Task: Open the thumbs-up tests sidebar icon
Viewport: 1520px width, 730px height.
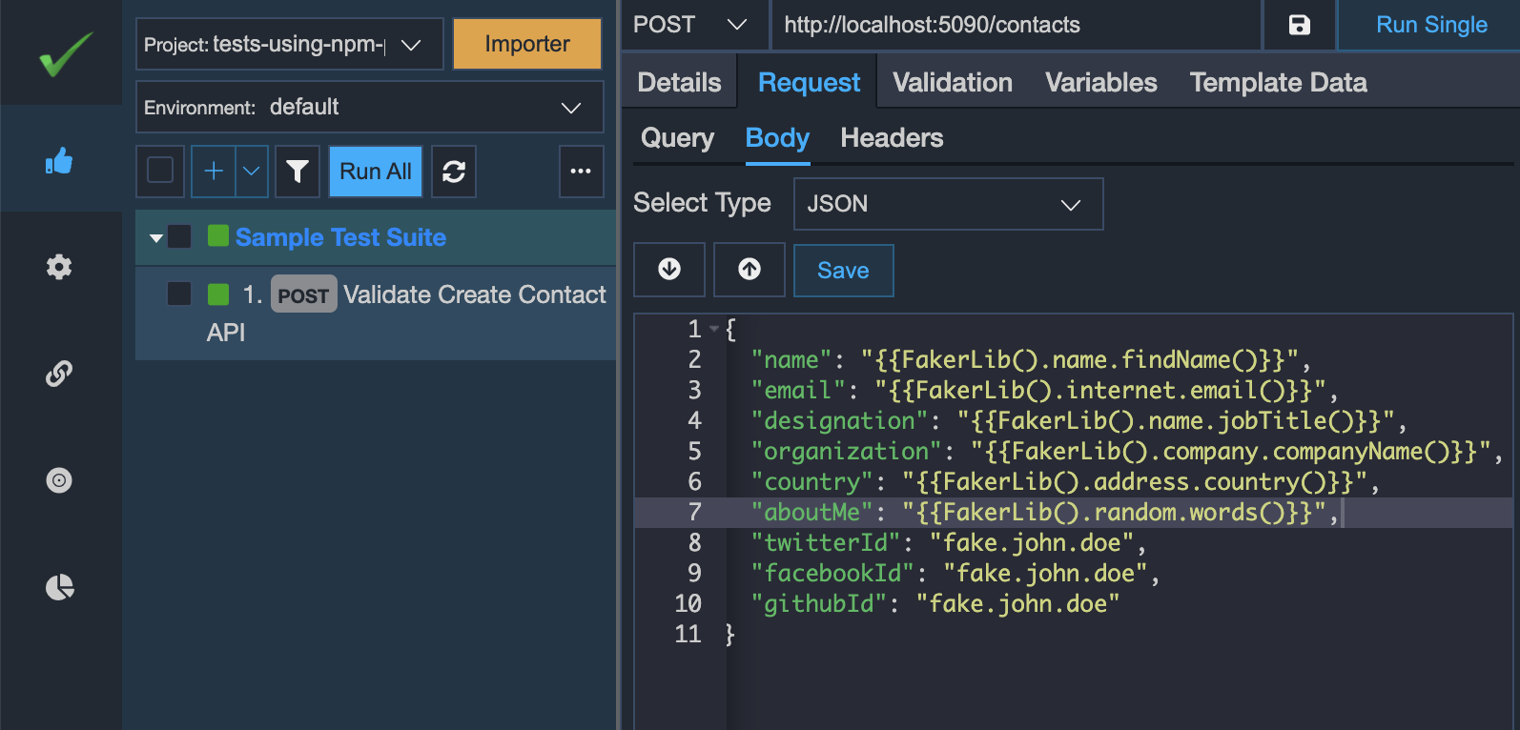Action: [59, 161]
